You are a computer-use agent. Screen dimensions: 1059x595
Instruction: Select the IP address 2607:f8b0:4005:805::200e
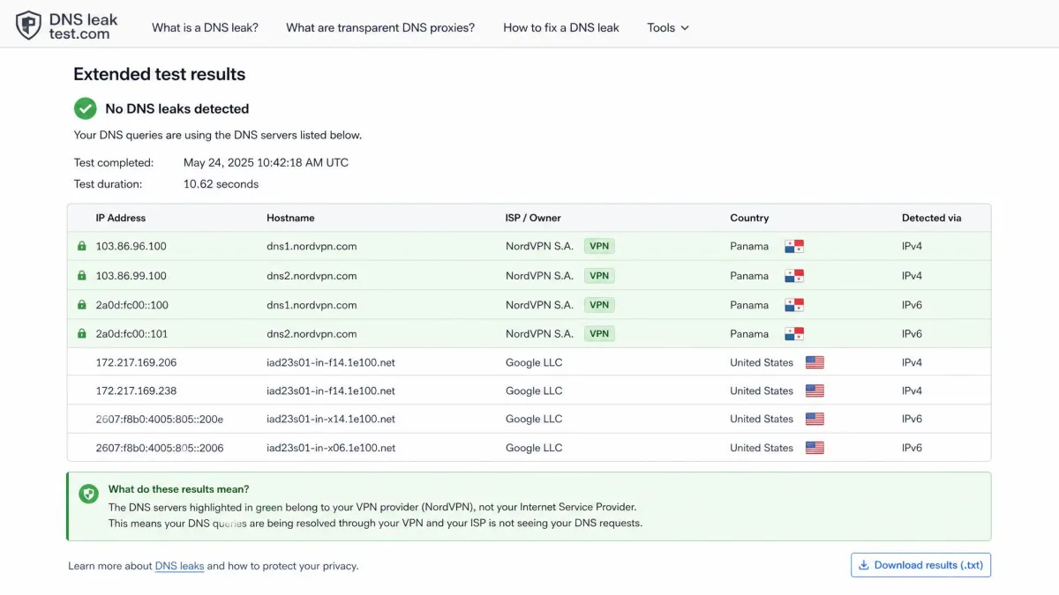point(160,419)
